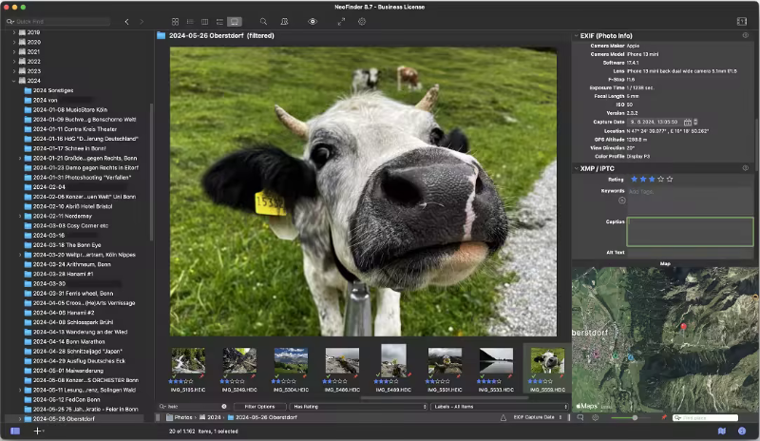This screenshot has height=441, width=760.
Task: Open the calendar picker beside Capture Date
Action: tap(687, 123)
